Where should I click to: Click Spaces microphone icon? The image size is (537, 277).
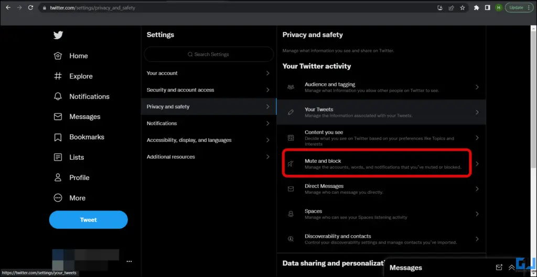click(x=291, y=214)
